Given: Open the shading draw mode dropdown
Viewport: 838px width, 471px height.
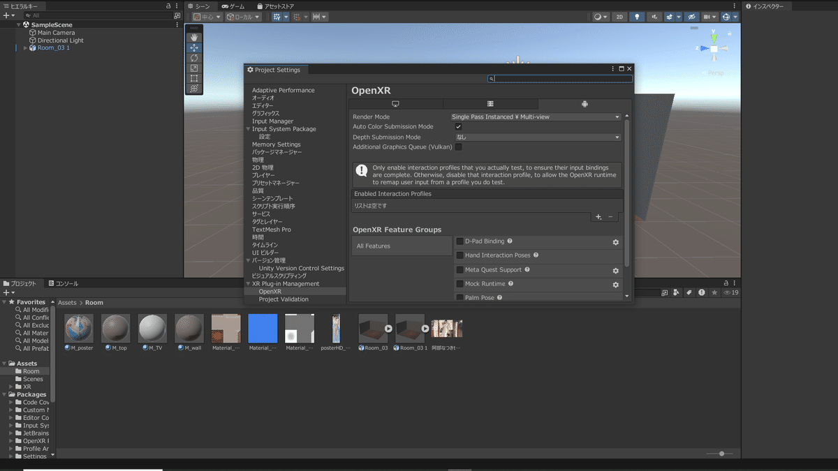Looking at the screenshot, I should coord(601,17).
